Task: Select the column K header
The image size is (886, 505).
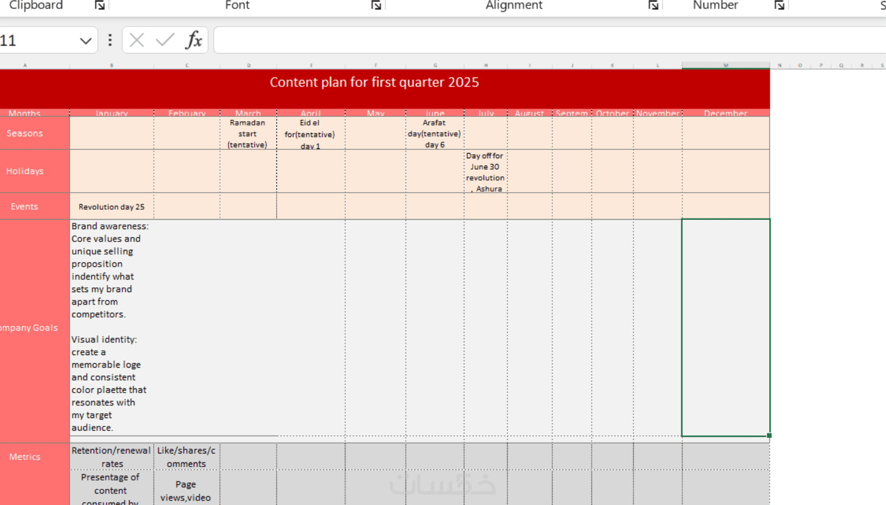Action: (612, 65)
